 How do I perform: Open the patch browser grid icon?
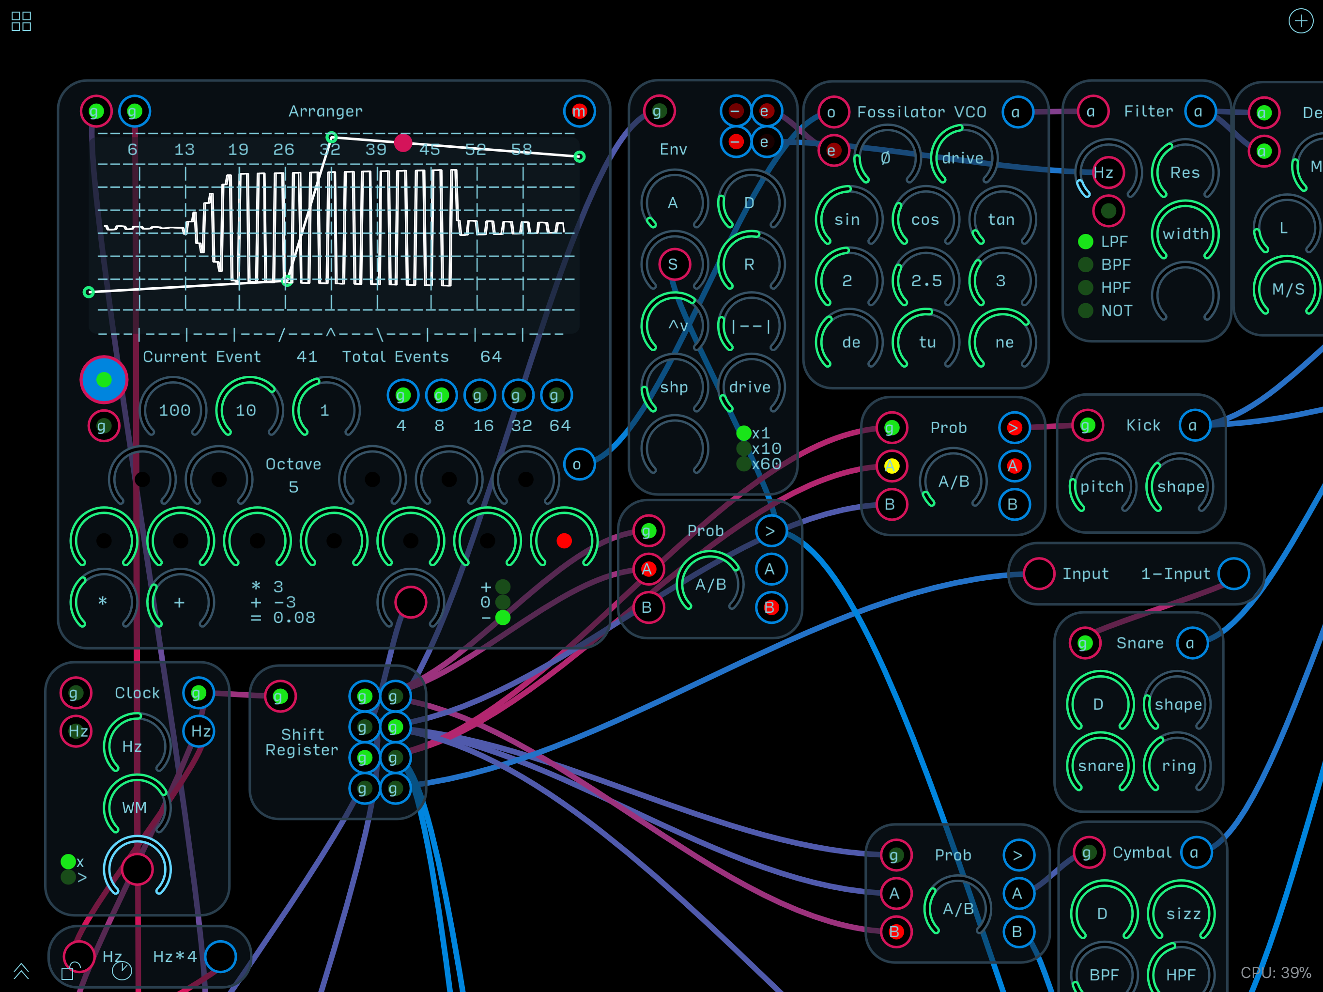[x=21, y=21]
